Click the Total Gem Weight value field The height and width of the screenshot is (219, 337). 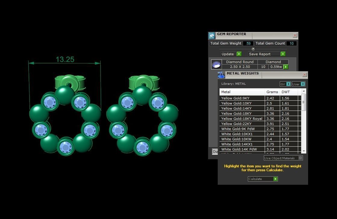tap(248, 43)
